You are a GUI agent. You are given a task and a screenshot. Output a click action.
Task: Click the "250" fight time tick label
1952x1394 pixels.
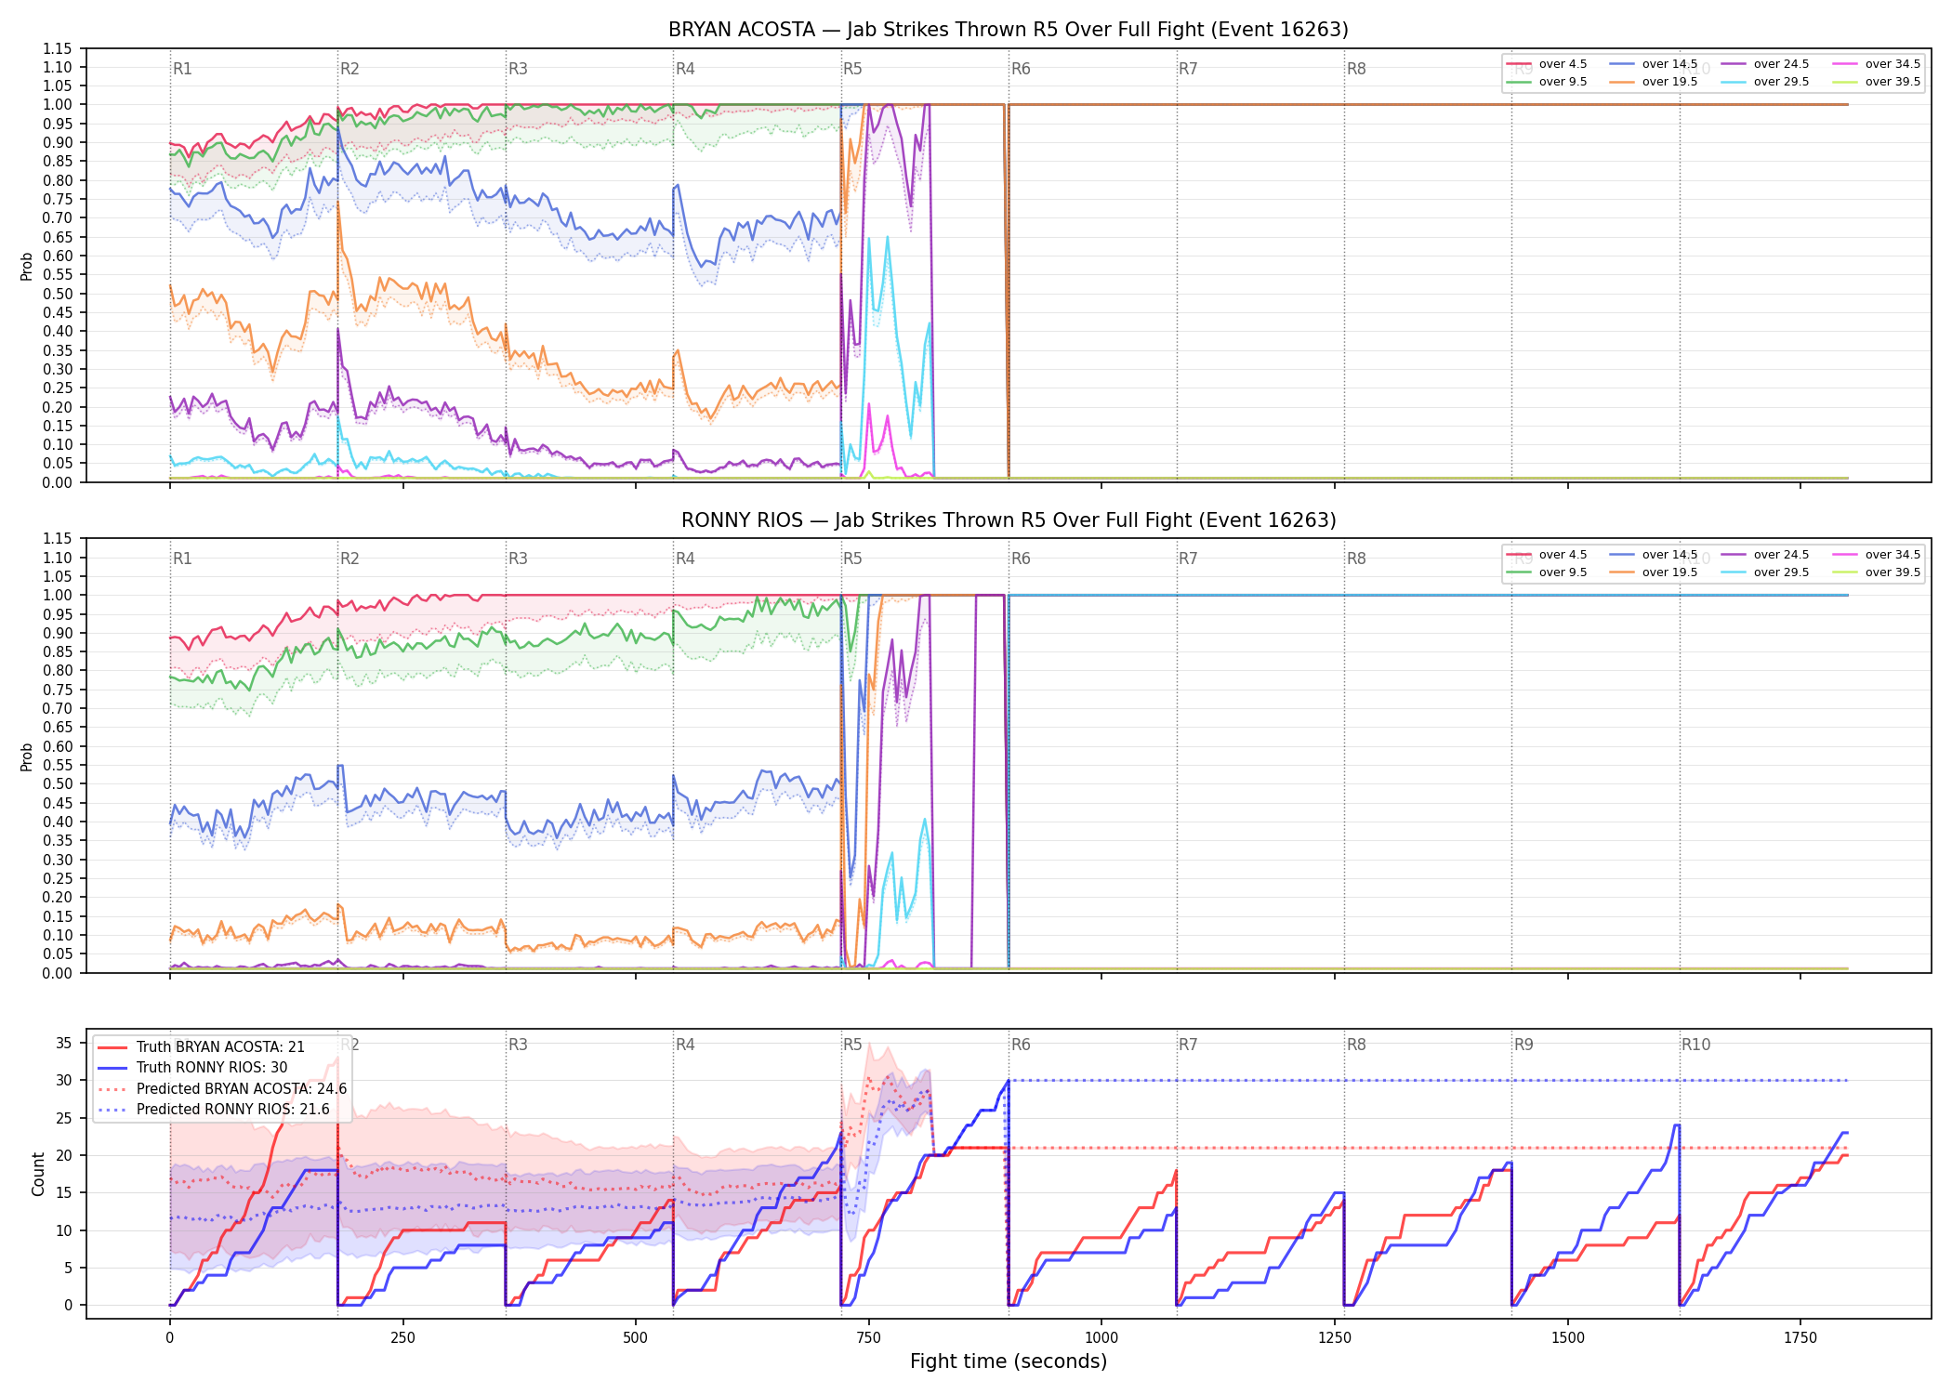[x=402, y=1337]
